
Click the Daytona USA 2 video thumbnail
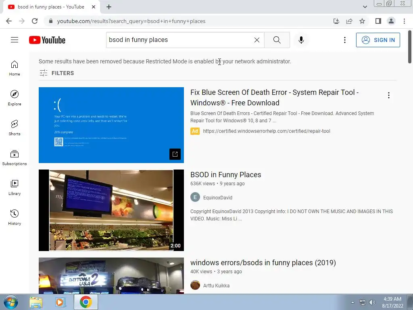click(111, 276)
